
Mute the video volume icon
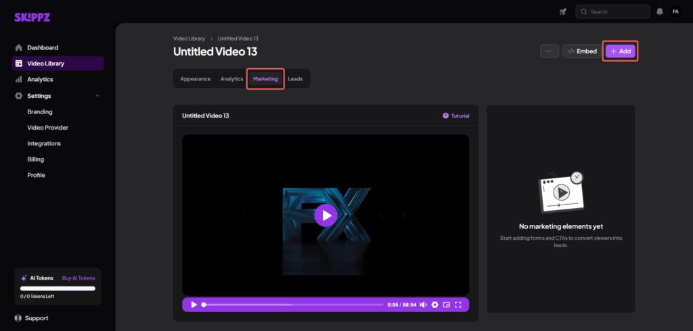coord(424,305)
